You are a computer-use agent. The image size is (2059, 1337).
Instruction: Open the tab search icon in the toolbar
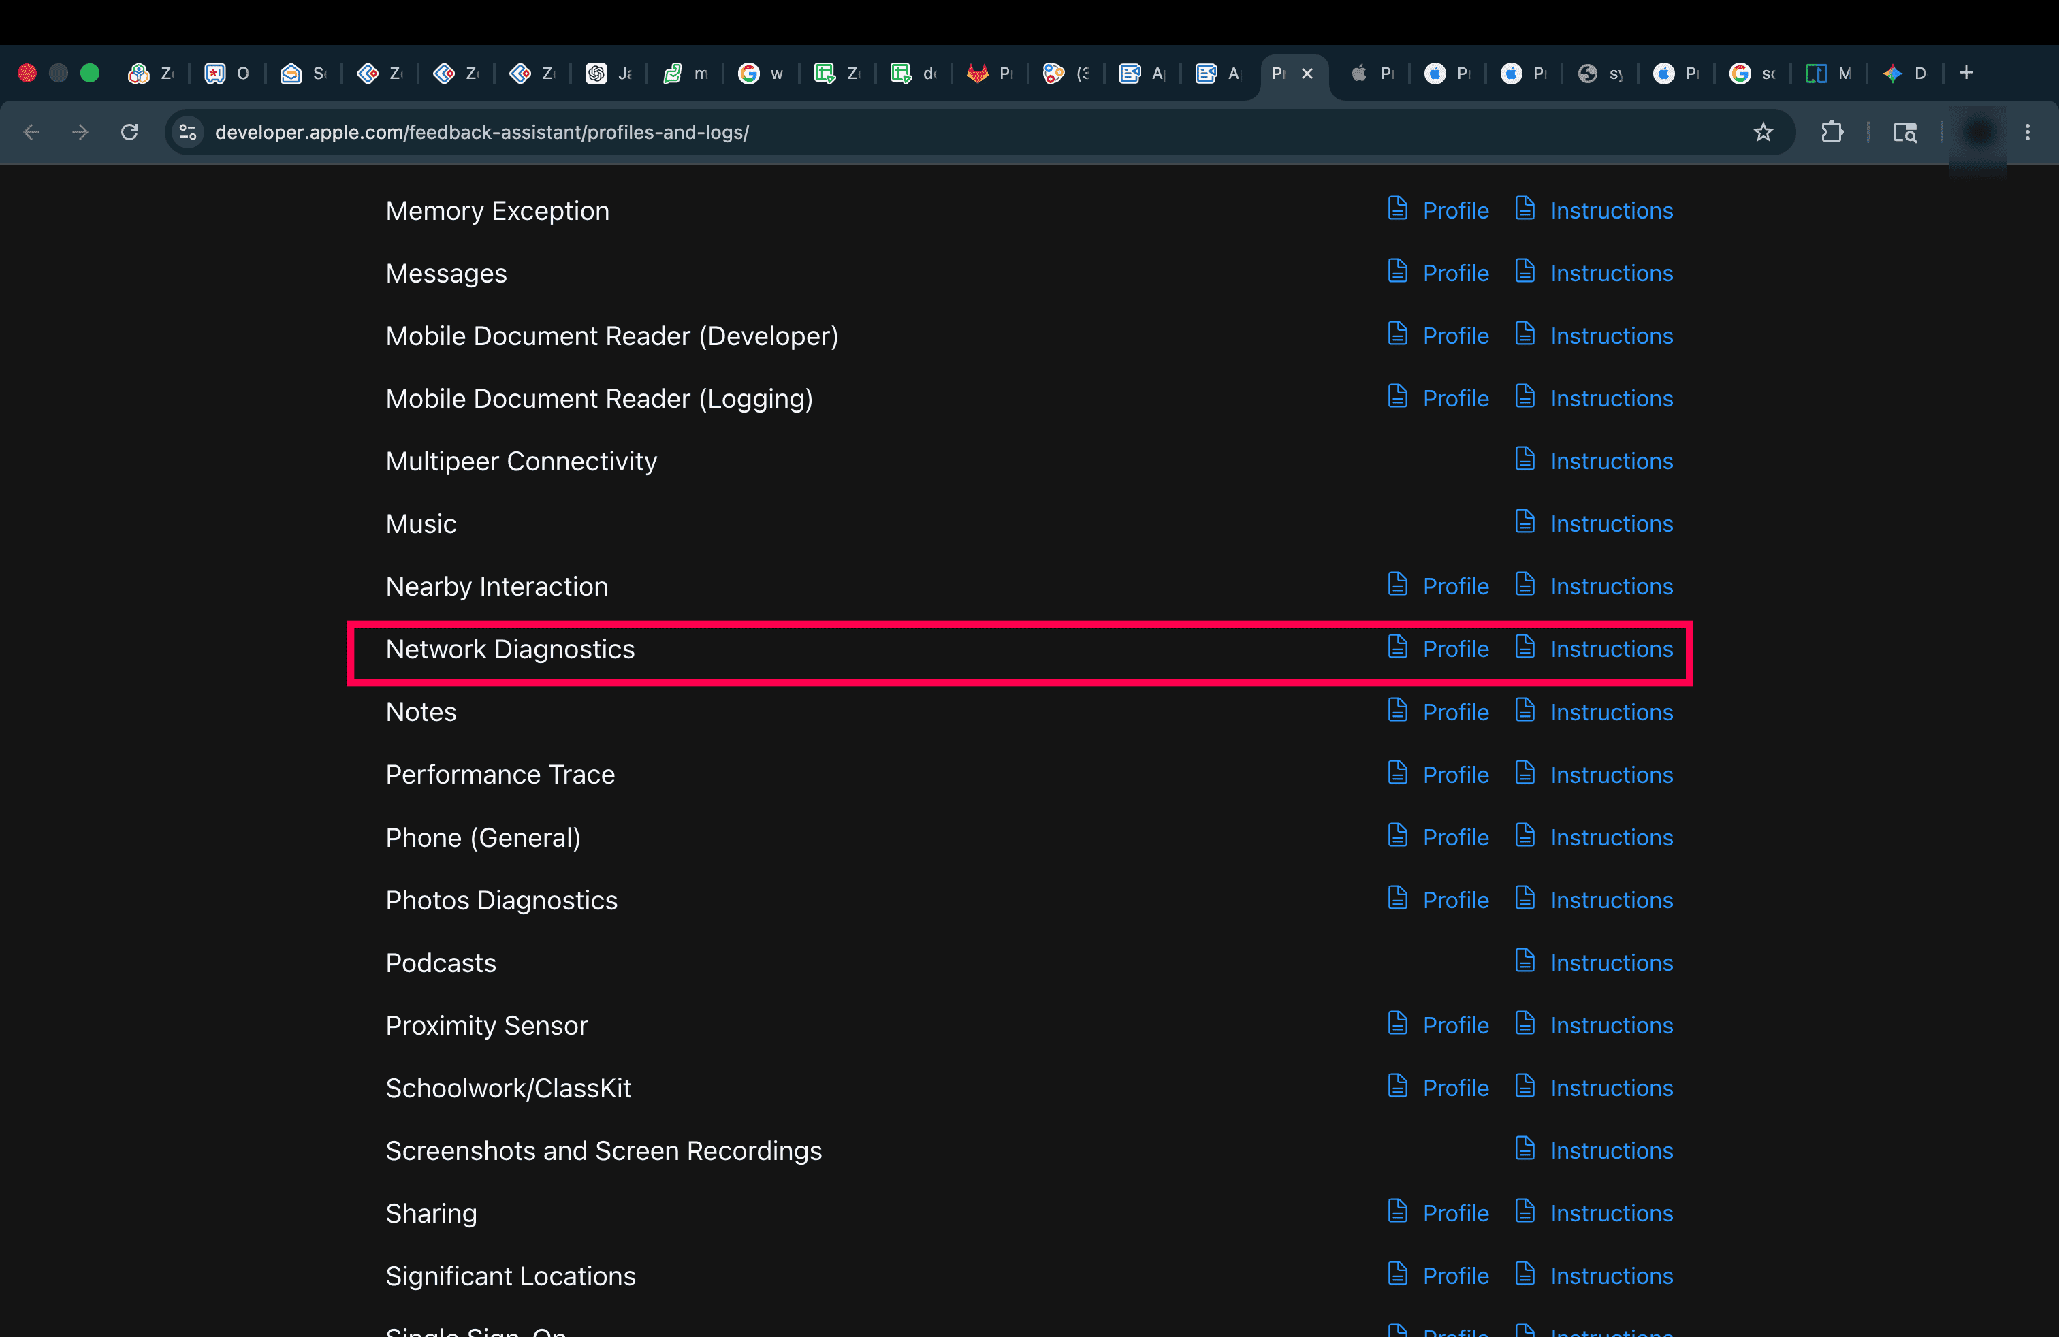click(x=1904, y=132)
